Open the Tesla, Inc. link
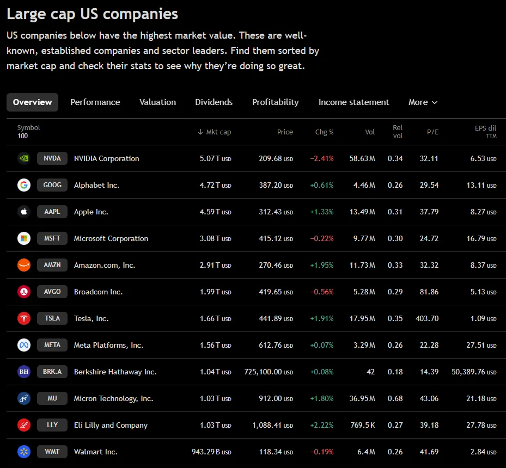This screenshot has width=506, height=468. click(x=92, y=319)
